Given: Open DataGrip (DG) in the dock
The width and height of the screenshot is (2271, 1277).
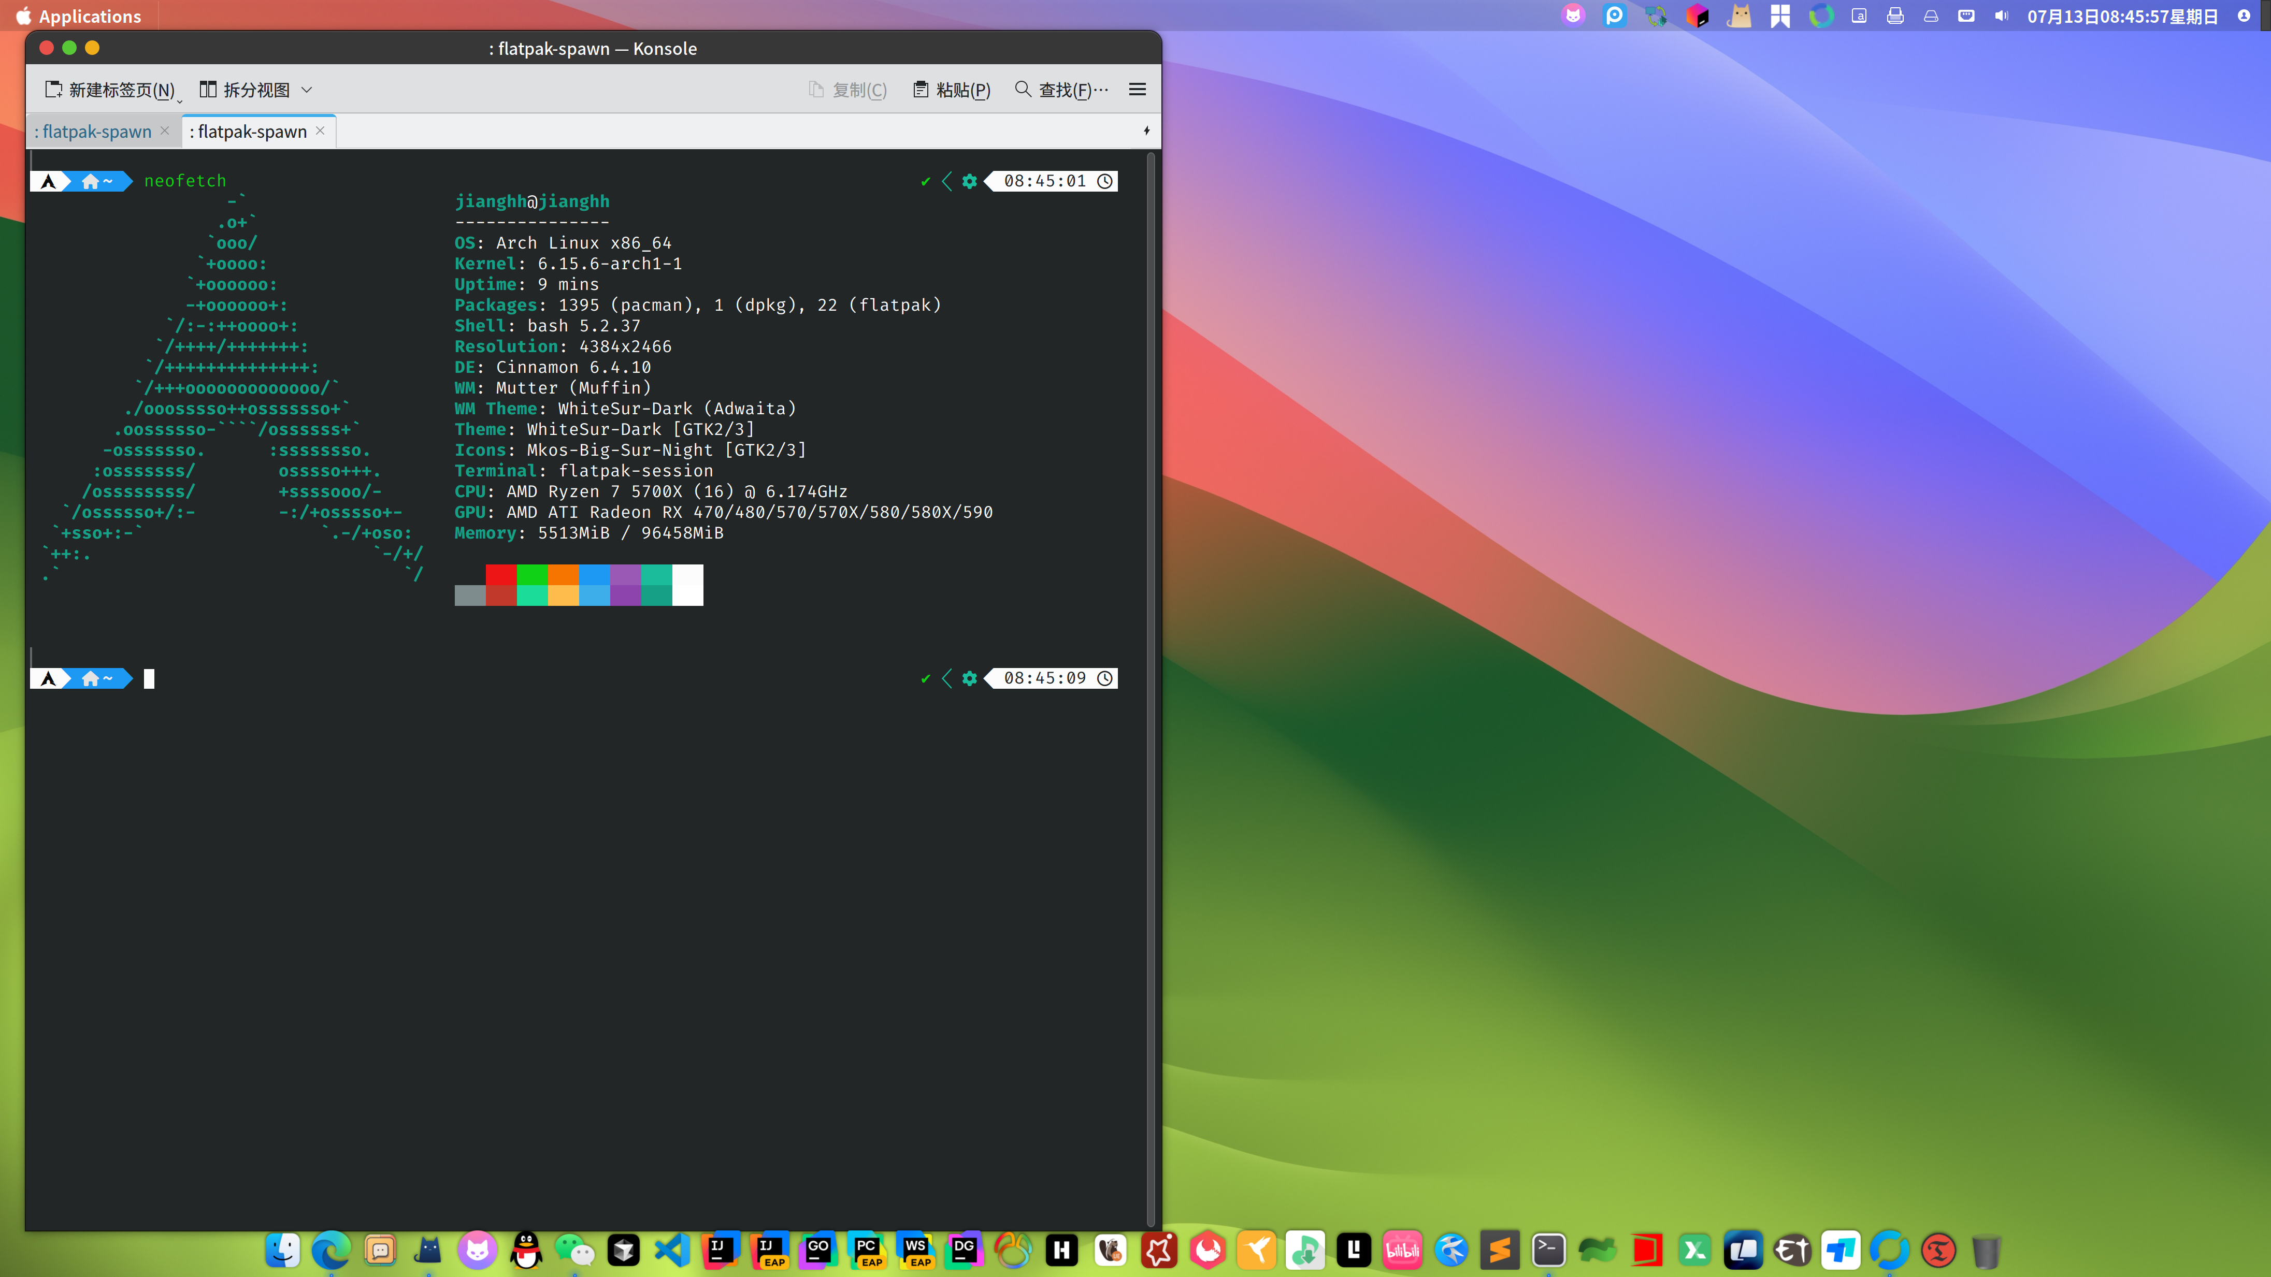Looking at the screenshot, I should 965,1250.
